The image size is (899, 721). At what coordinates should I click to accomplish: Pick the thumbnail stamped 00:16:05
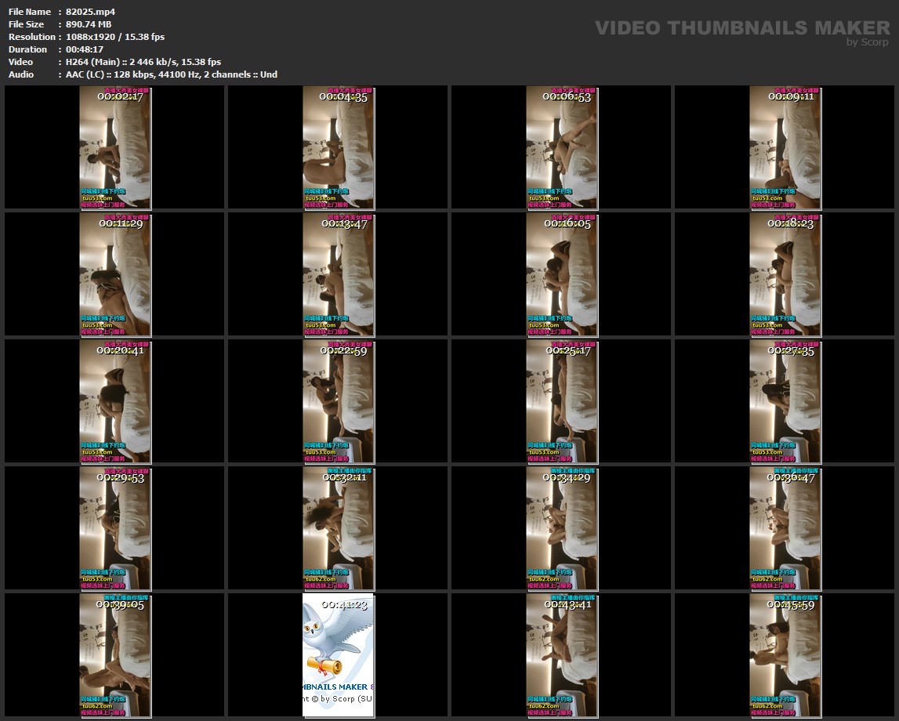pyautogui.click(x=562, y=274)
